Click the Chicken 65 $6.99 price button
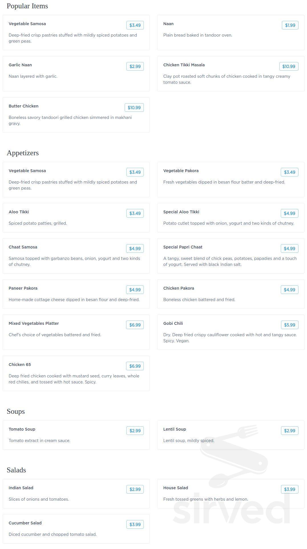The height and width of the screenshot is (549, 307). point(135,366)
